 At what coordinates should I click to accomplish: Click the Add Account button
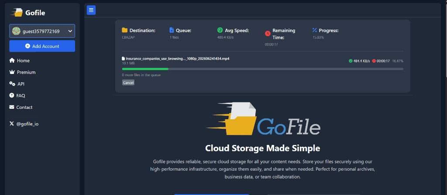click(42, 46)
